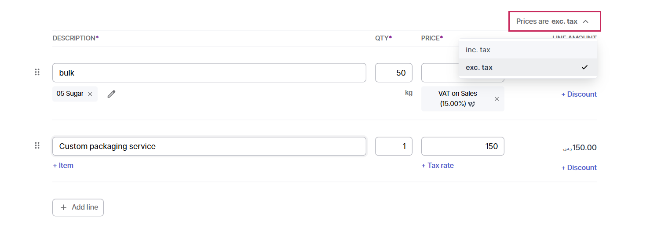This screenshot has height=243, width=650.
Task: Click the Add line button
Action: click(78, 207)
